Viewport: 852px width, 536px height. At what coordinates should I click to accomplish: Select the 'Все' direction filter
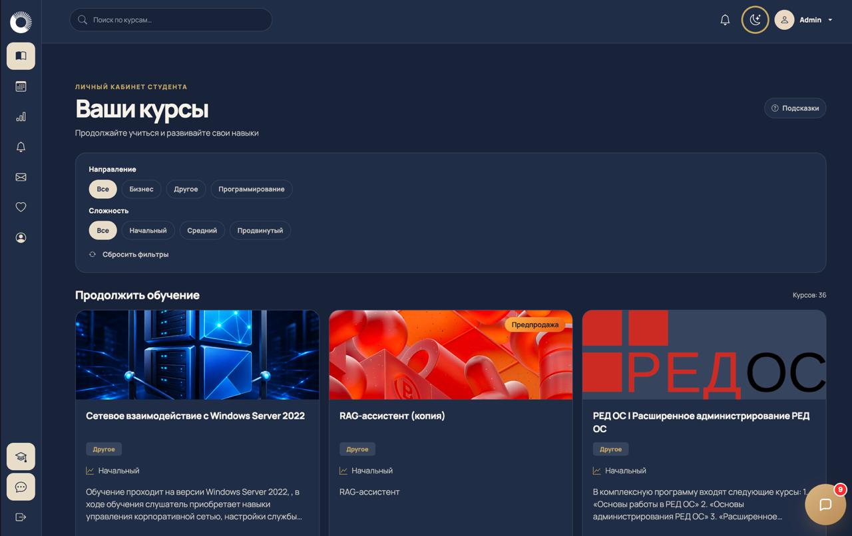click(103, 189)
